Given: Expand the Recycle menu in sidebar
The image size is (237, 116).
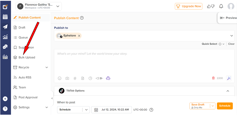Looking at the screenshot, I should tap(47, 67).
